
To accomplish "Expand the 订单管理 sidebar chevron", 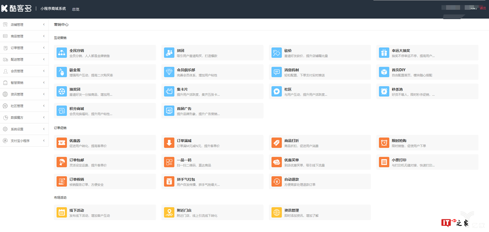I will 44,48.
